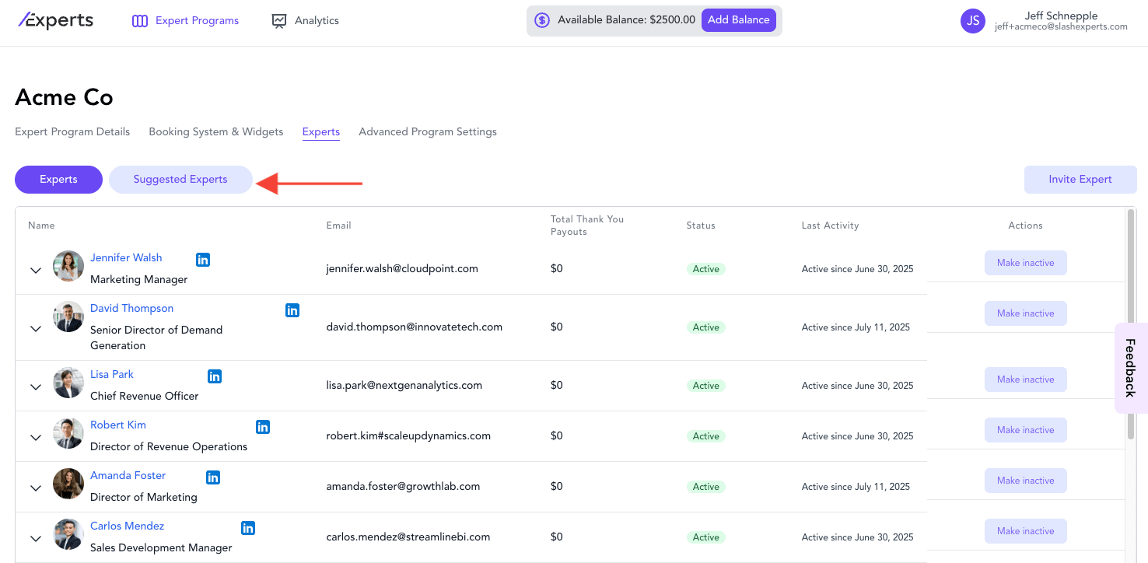Open the Feedback side tab
The height and width of the screenshot is (563, 1148).
pos(1131,368)
